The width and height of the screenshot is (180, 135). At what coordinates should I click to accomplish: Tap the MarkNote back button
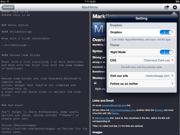tap(8, 7)
